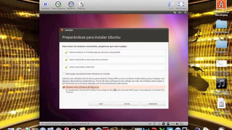Click the 'Preparándose para instalar Ubuntu' heading
Screen dimensions: 232x130
(x=91, y=37)
